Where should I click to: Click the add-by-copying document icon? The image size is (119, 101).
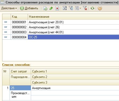tap(45, 8)
